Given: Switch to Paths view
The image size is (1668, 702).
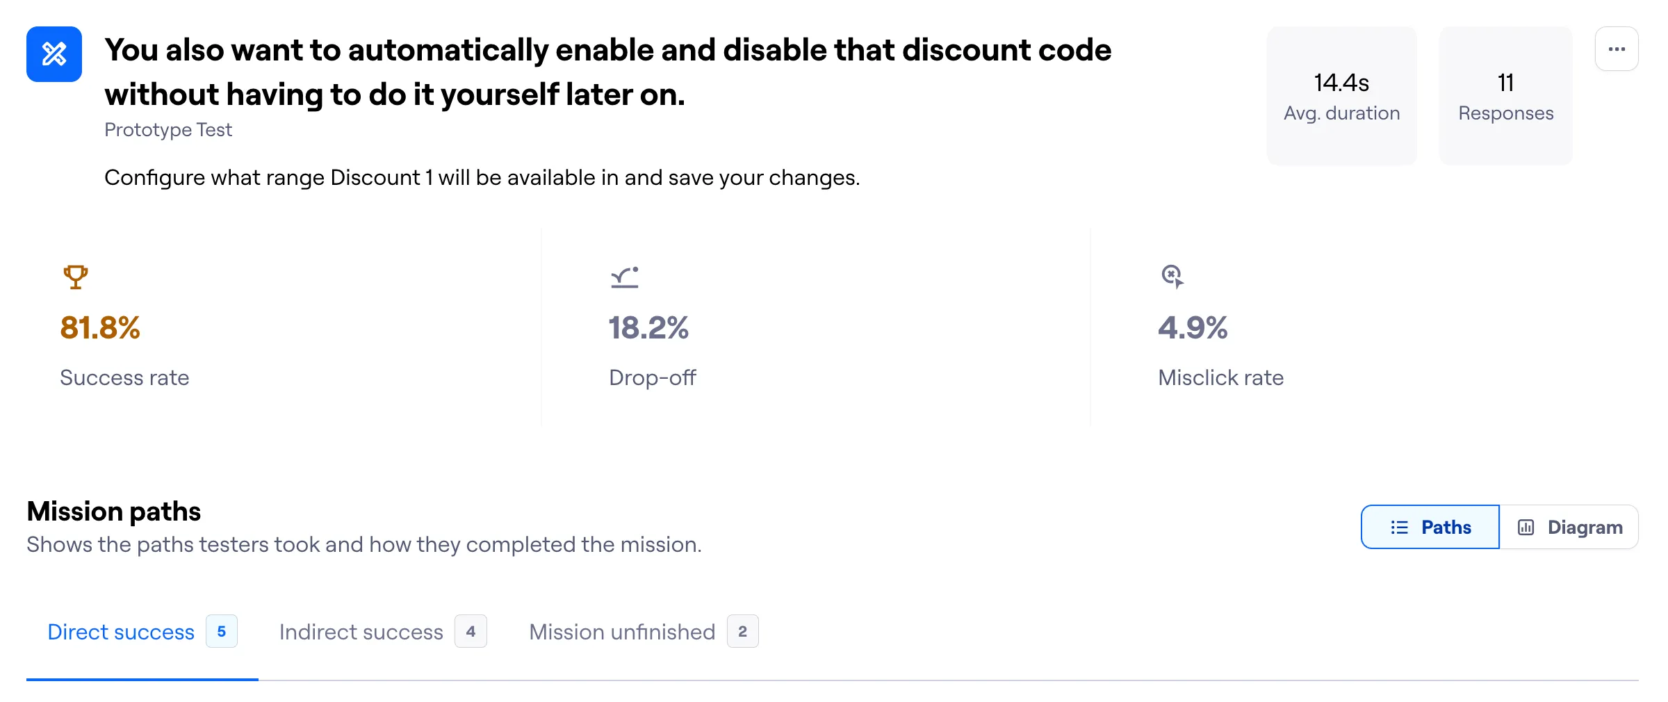Looking at the screenshot, I should click(x=1430, y=527).
